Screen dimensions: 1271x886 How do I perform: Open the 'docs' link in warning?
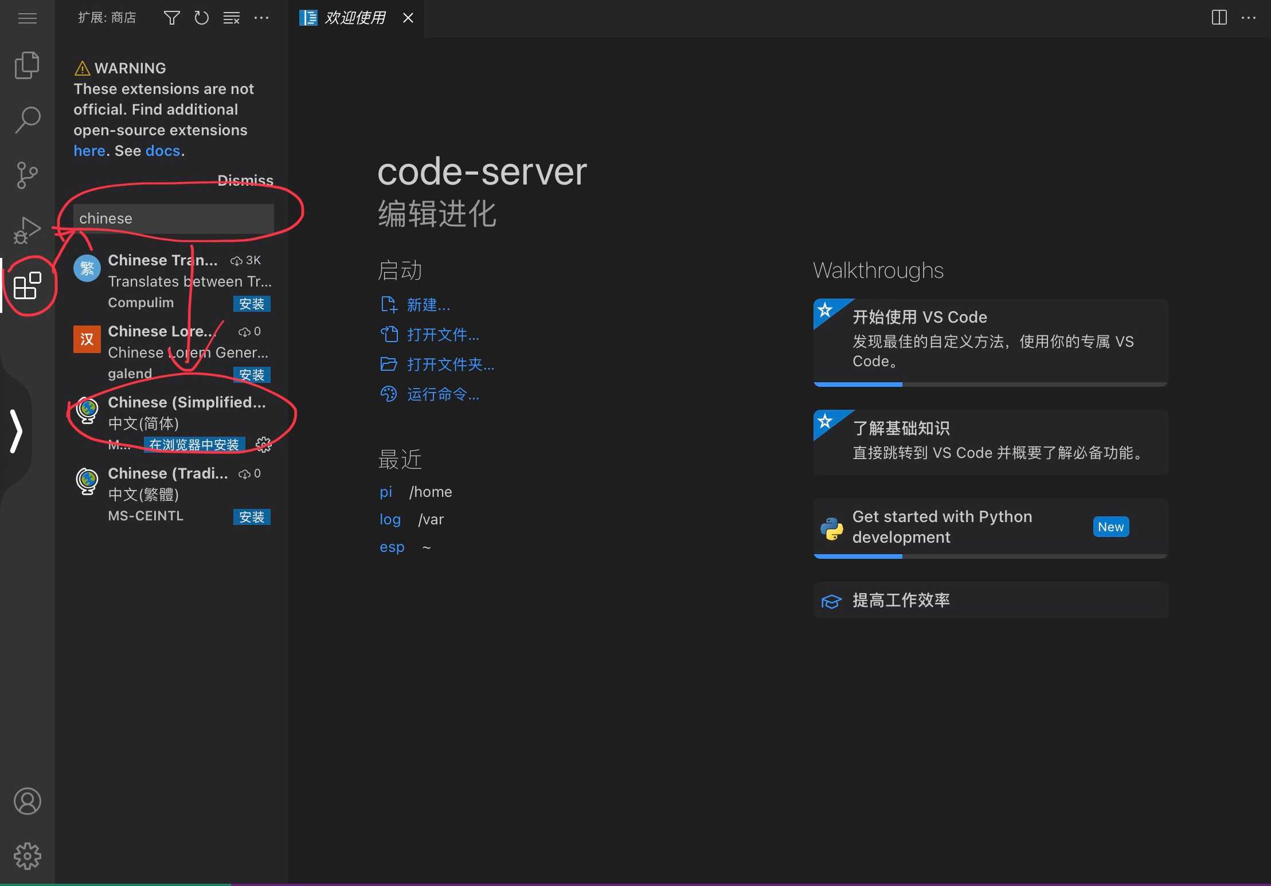click(x=163, y=151)
